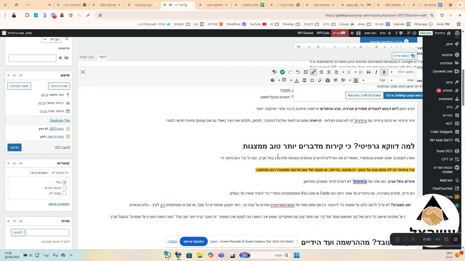Viewport: 465px width, 261px height.
Task: Click the blue פרסום publish button
Action: tap(15, 148)
